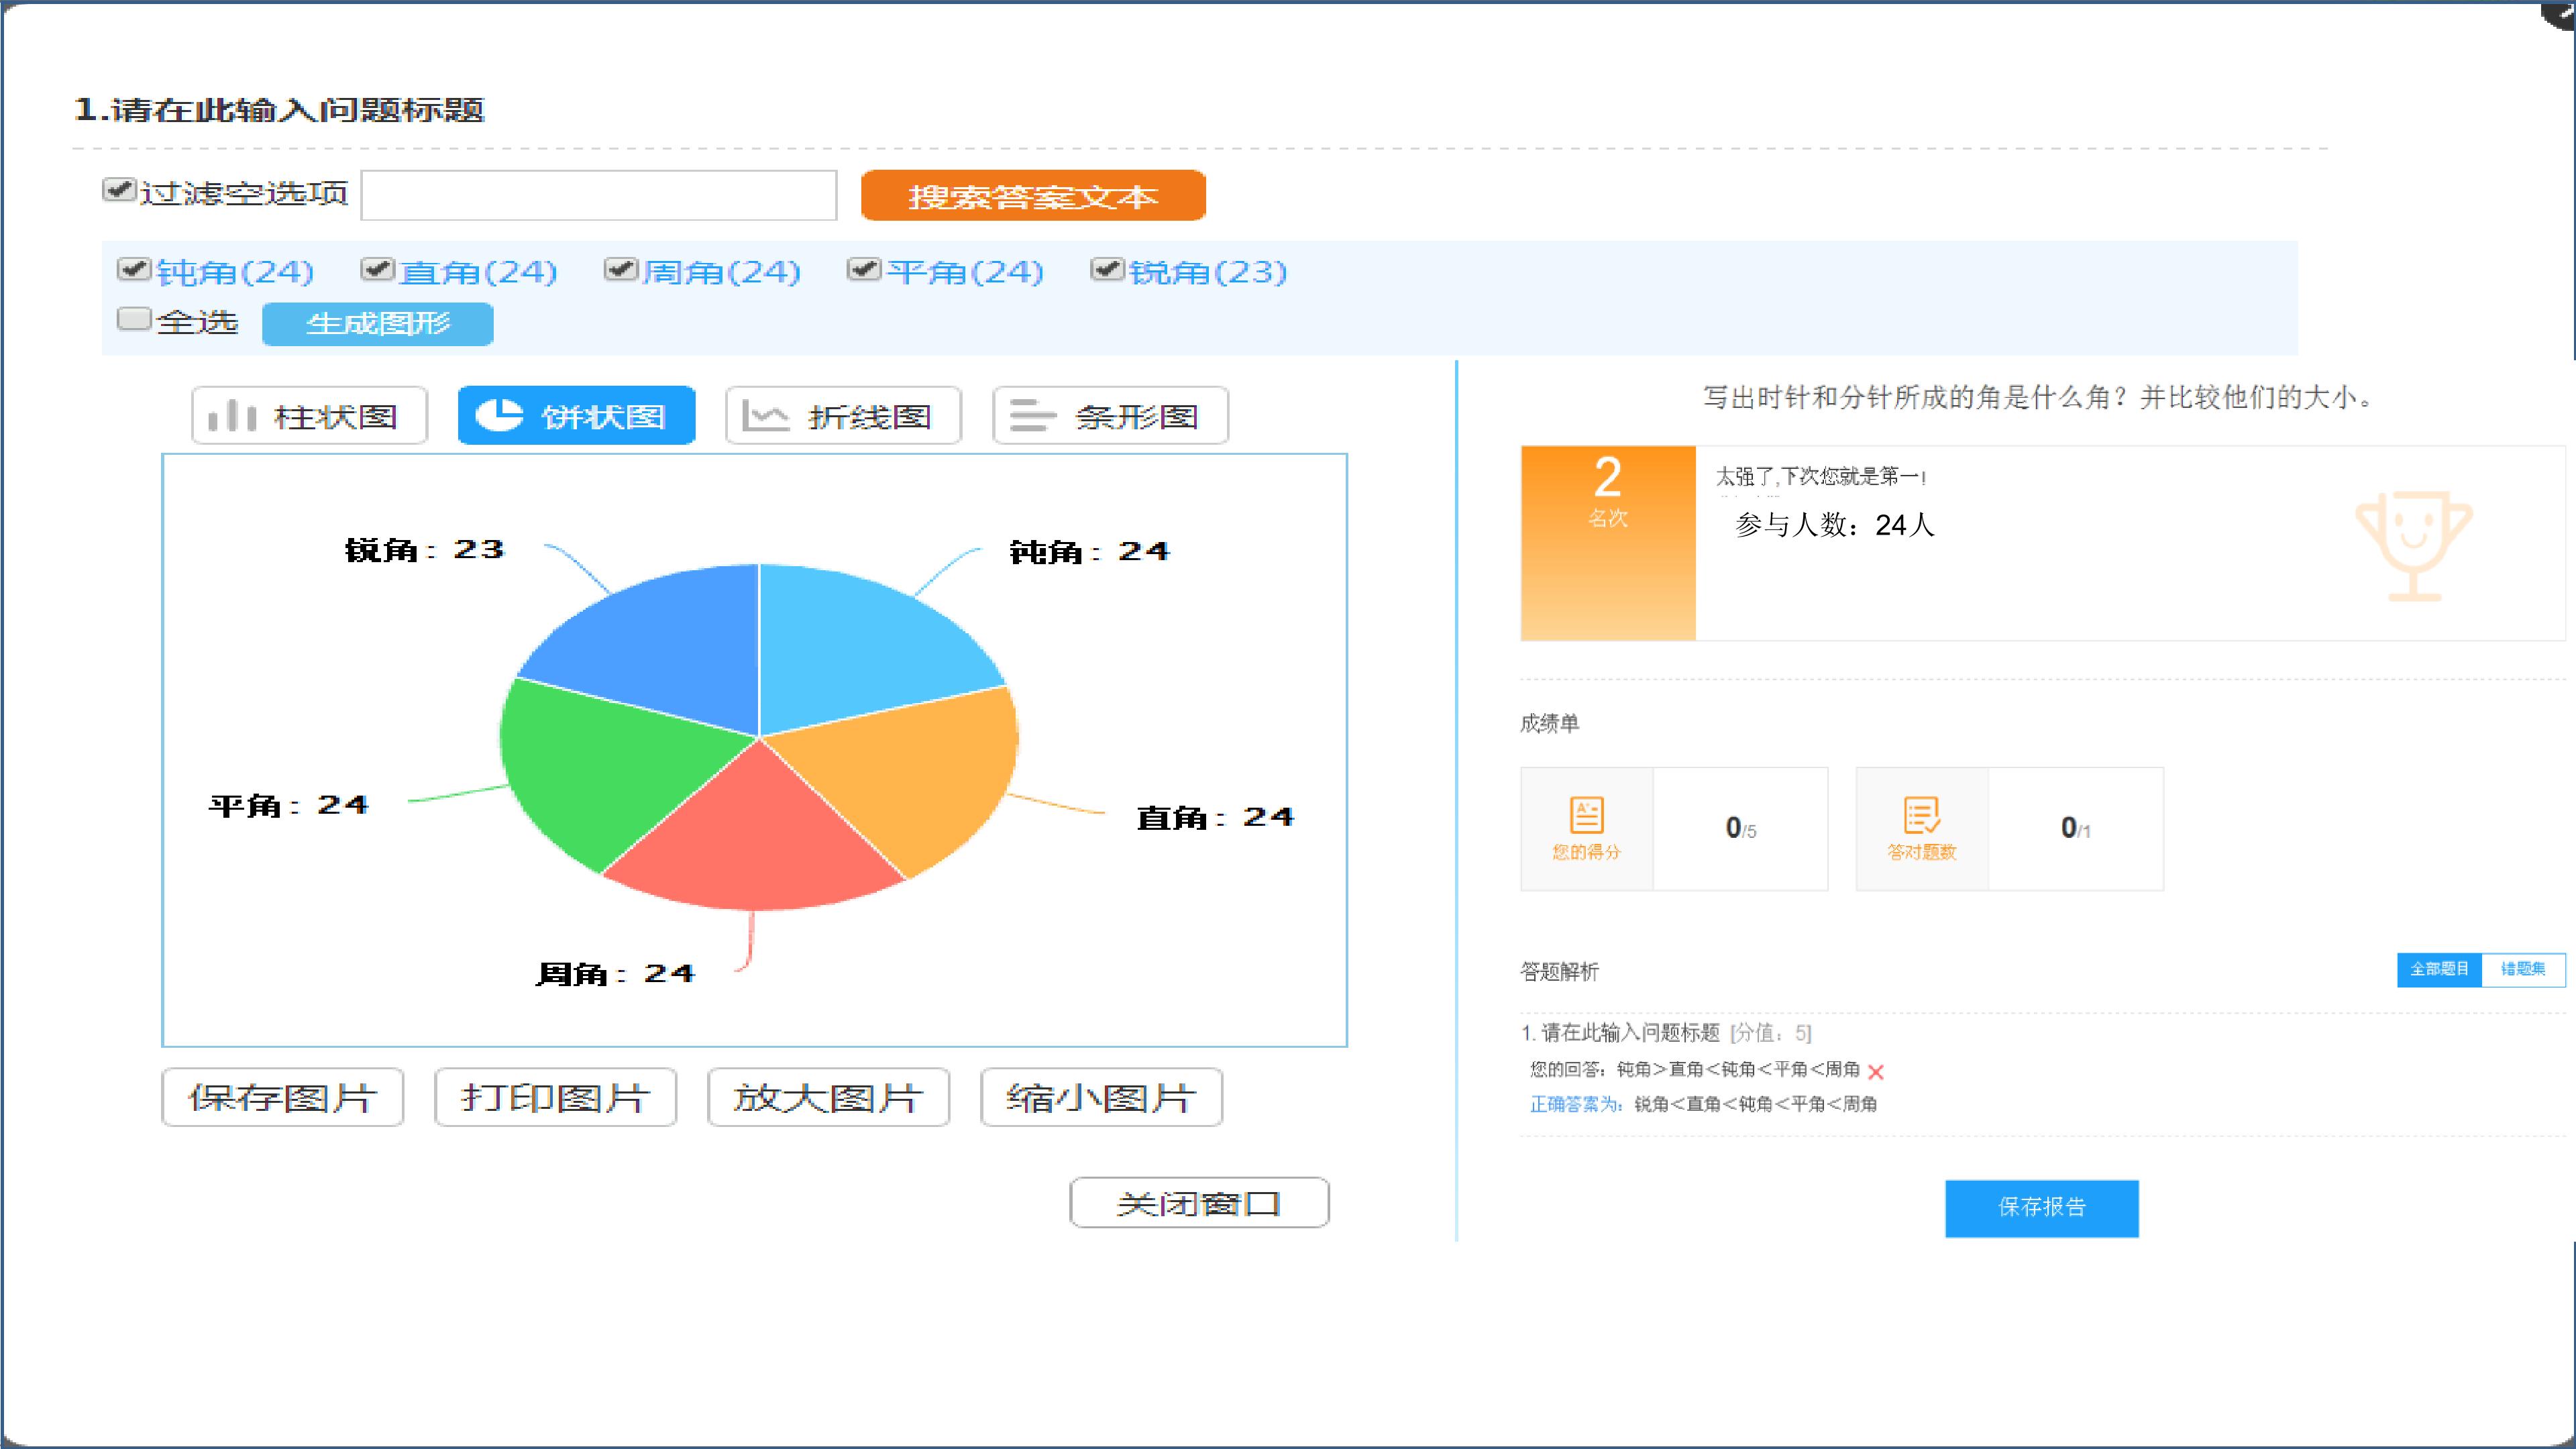Uncheck the 直角(24) option
Viewport: 2576px width, 1449px height.
click(377, 269)
